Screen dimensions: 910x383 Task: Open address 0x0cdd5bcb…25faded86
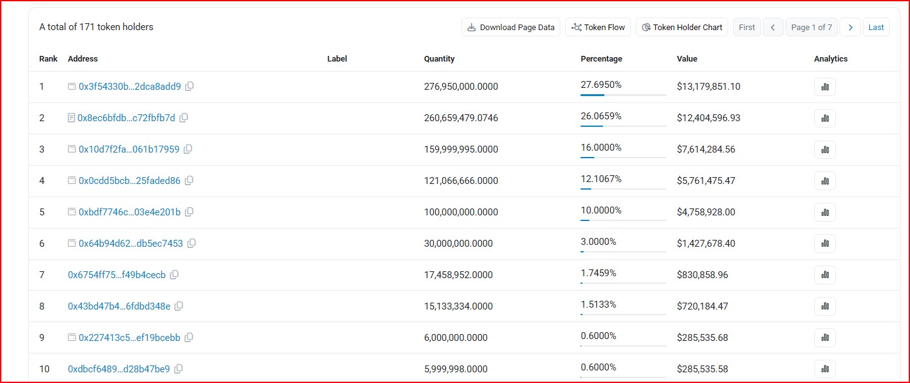point(130,181)
